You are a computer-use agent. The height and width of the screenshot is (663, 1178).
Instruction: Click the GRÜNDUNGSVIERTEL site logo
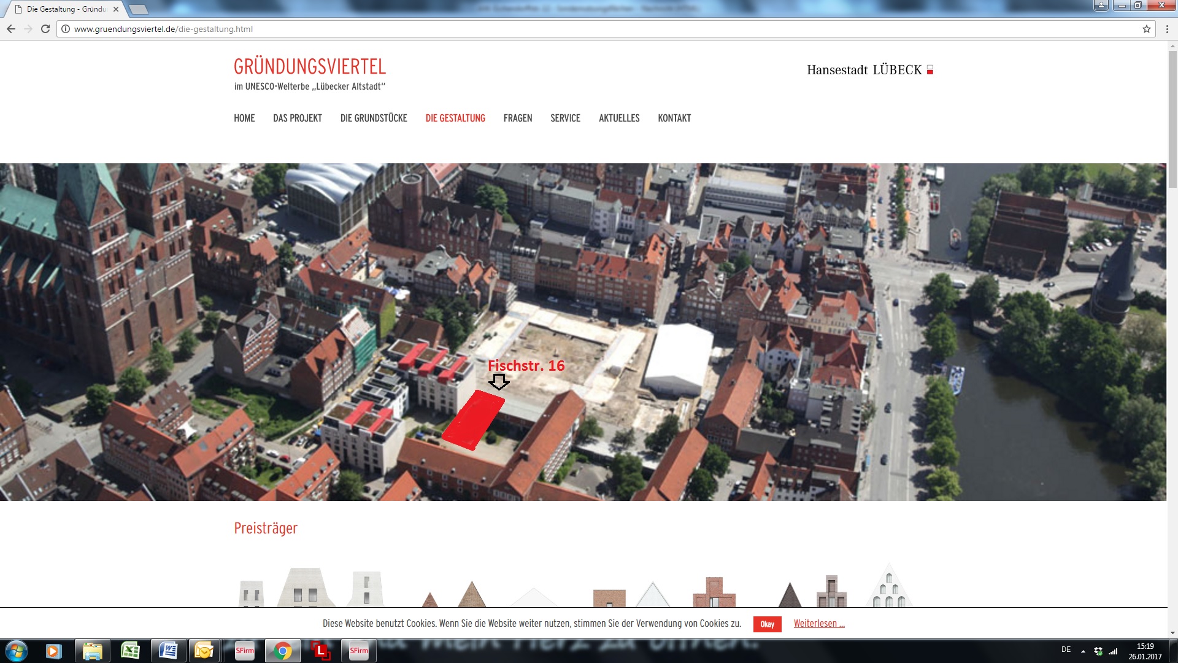coord(310,66)
